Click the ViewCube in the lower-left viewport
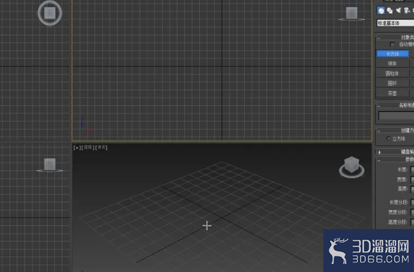This screenshot has width=414, height=272. pyautogui.click(x=50, y=164)
